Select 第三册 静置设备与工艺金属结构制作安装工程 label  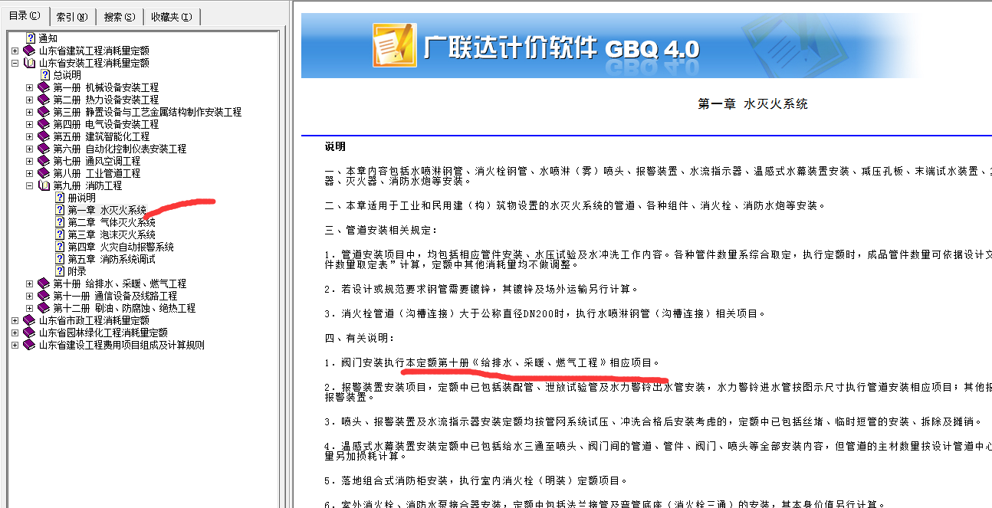click(x=147, y=112)
